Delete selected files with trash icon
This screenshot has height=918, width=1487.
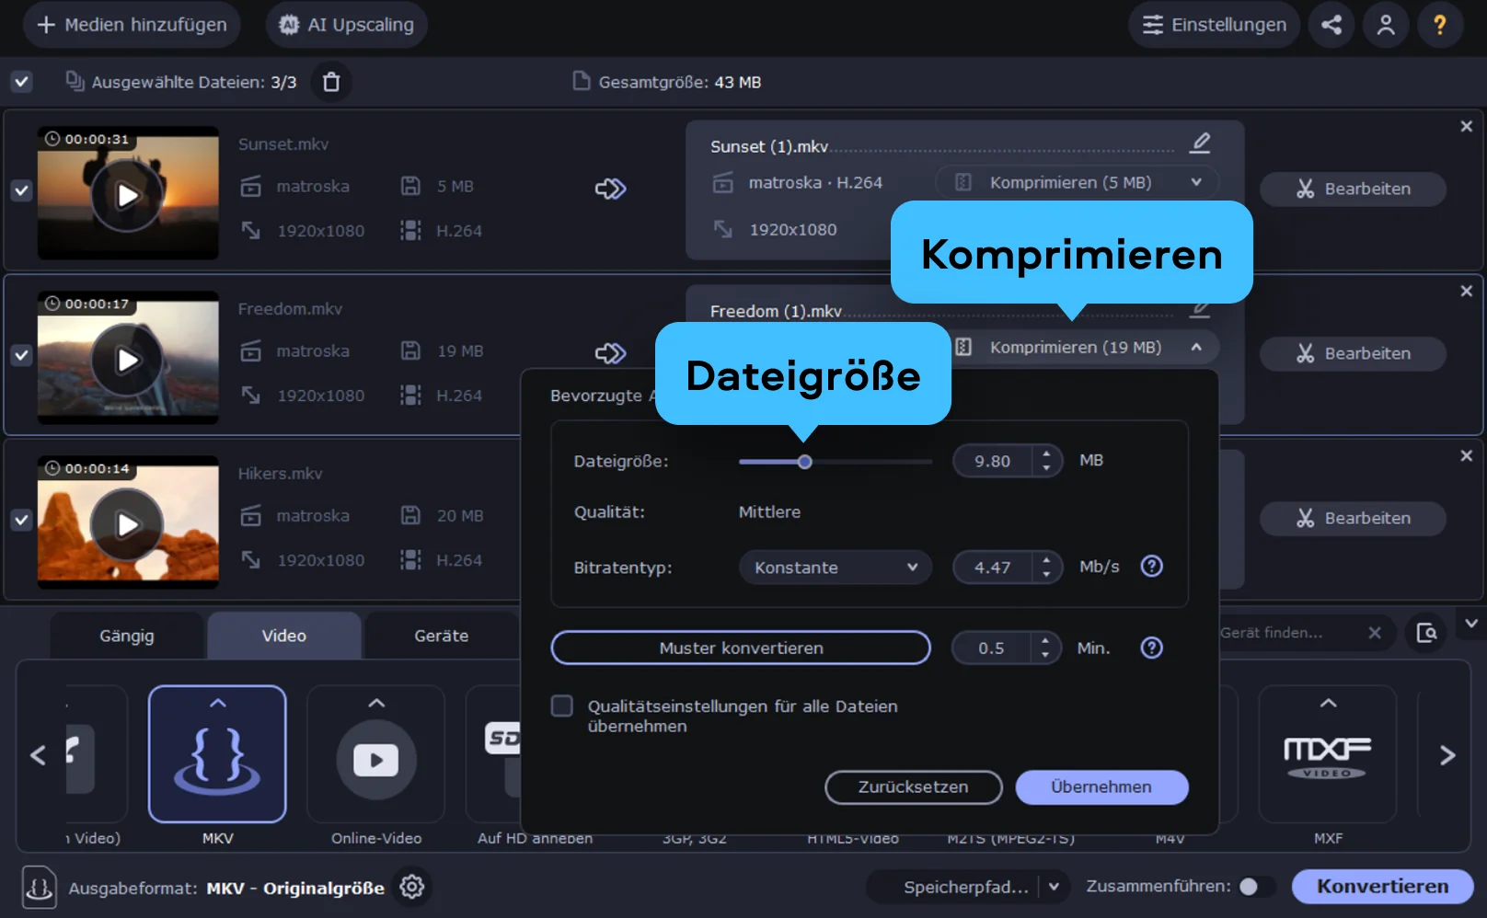(331, 82)
